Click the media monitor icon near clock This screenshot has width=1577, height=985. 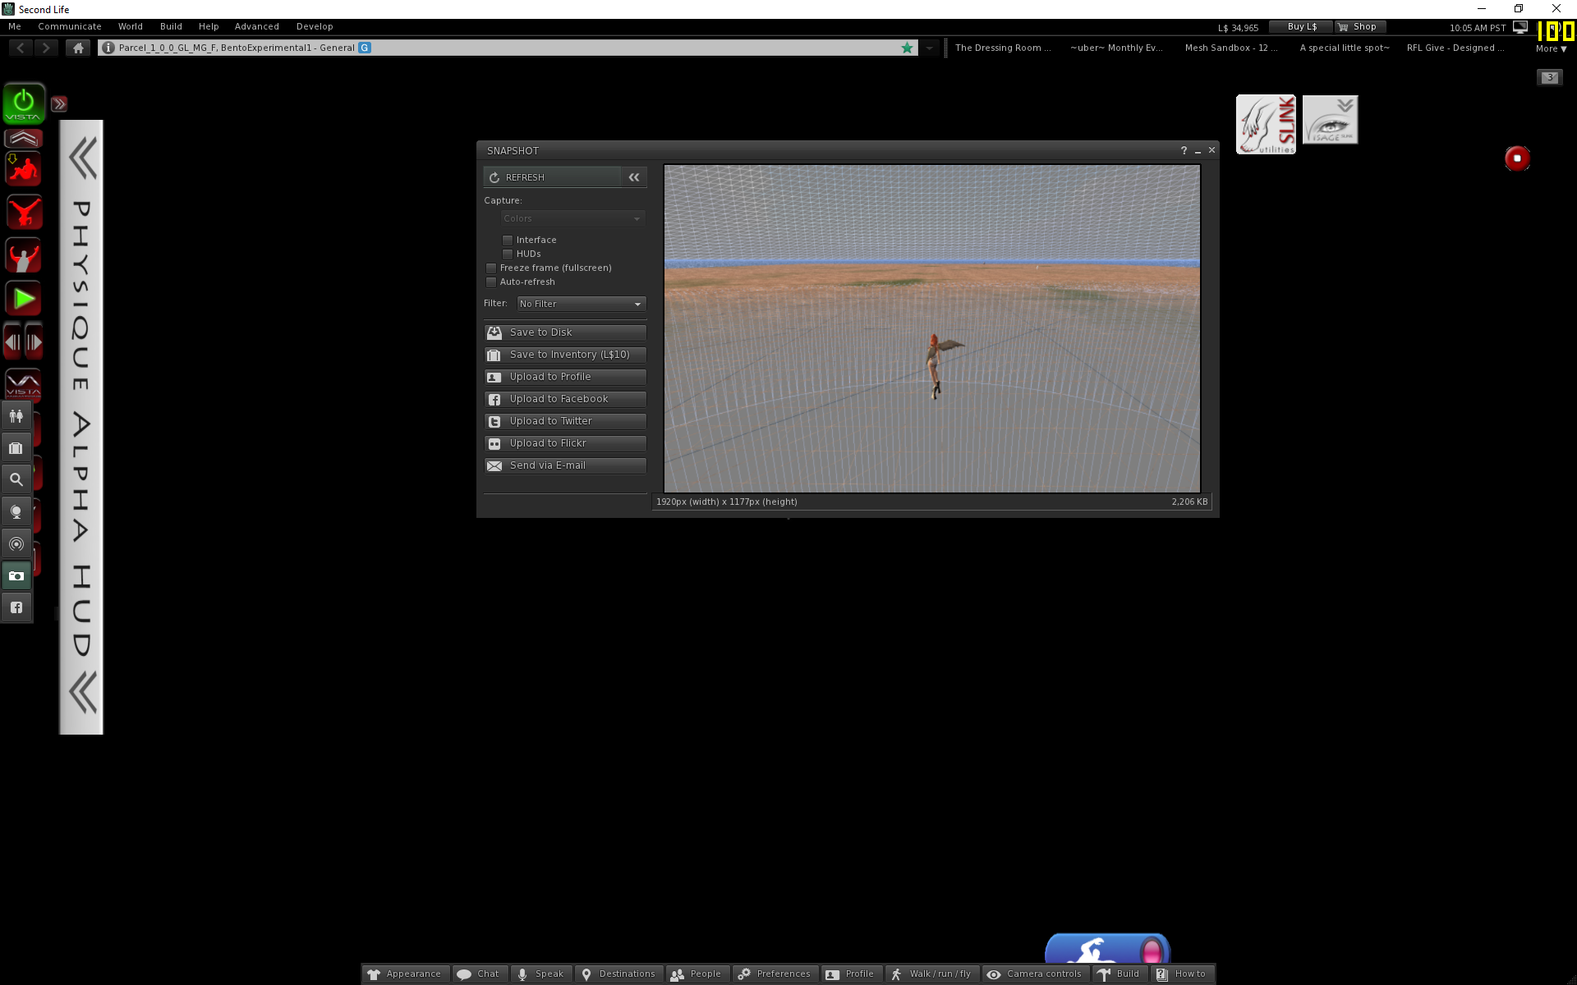pyautogui.click(x=1521, y=27)
